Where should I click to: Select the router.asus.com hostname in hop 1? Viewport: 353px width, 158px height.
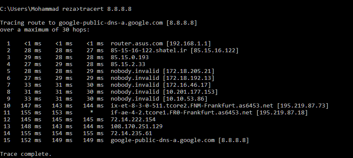pos(136,43)
